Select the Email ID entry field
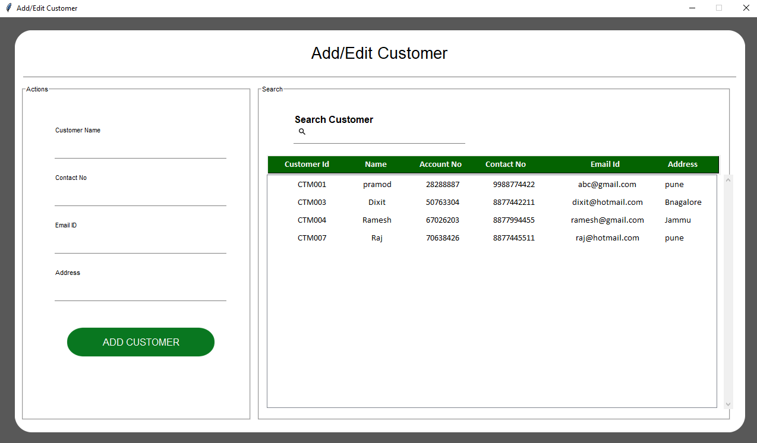Viewport: 757px width, 443px height. 140,244
